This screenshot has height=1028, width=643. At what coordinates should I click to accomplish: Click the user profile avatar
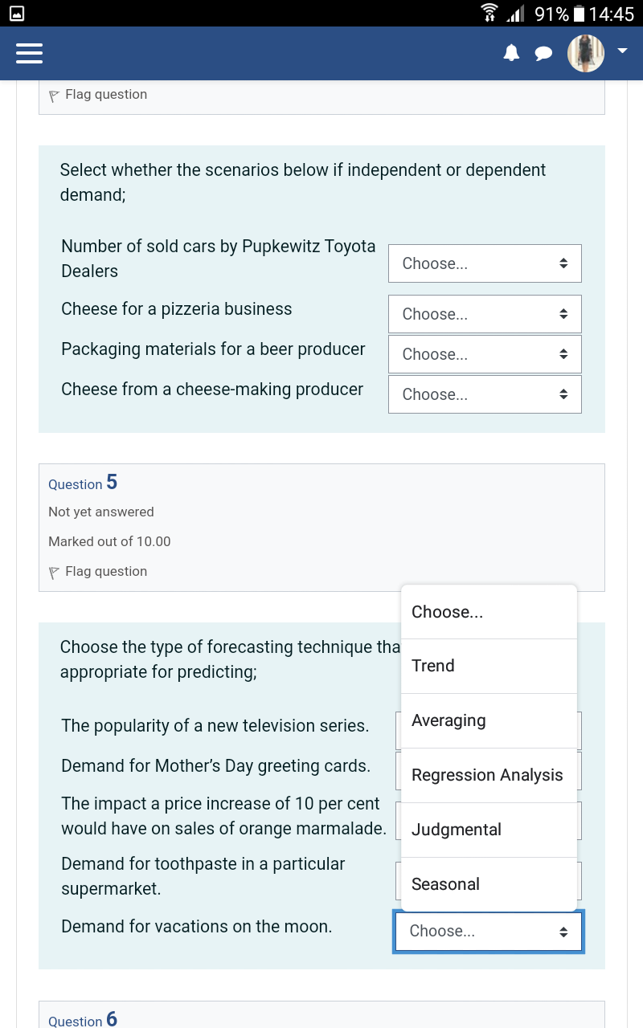point(586,53)
